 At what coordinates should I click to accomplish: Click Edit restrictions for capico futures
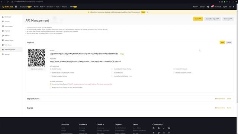tap(220, 99)
